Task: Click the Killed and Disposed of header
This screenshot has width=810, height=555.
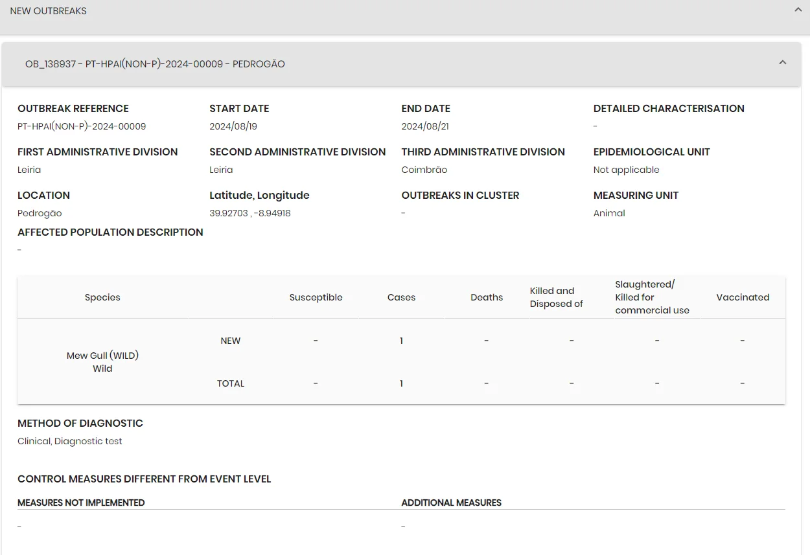Action: point(557,297)
